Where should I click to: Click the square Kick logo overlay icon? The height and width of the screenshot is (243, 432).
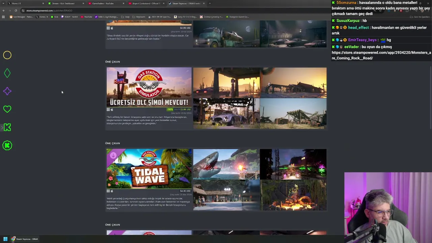pos(7,127)
